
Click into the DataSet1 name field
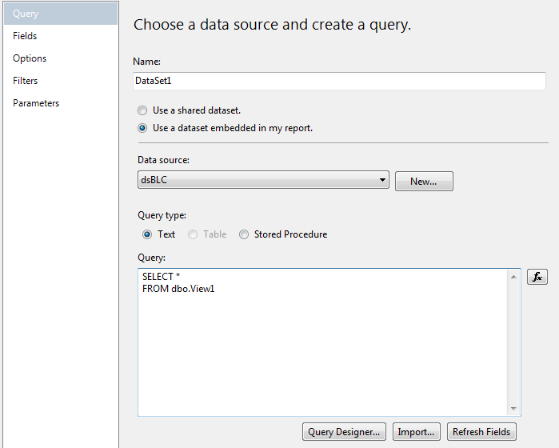340,81
